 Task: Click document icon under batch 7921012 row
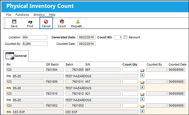pyautogui.click(x=142, y=99)
